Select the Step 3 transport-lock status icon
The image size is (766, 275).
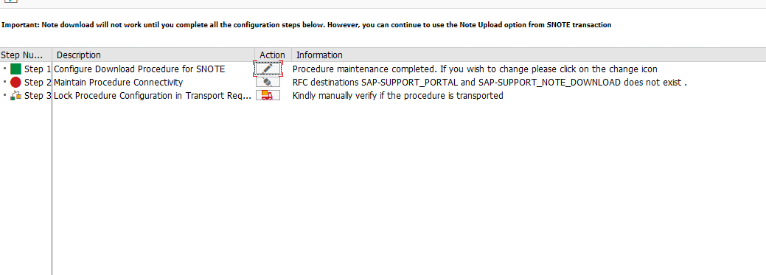15,95
